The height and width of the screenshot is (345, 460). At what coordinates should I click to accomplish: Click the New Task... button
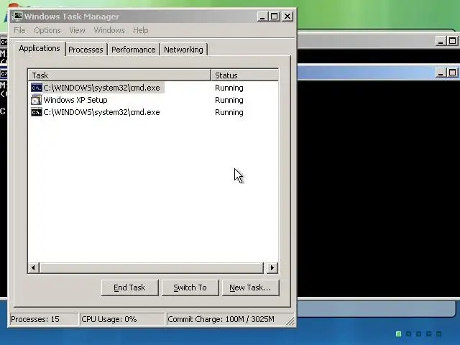pyautogui.click(x=250, y=287)
